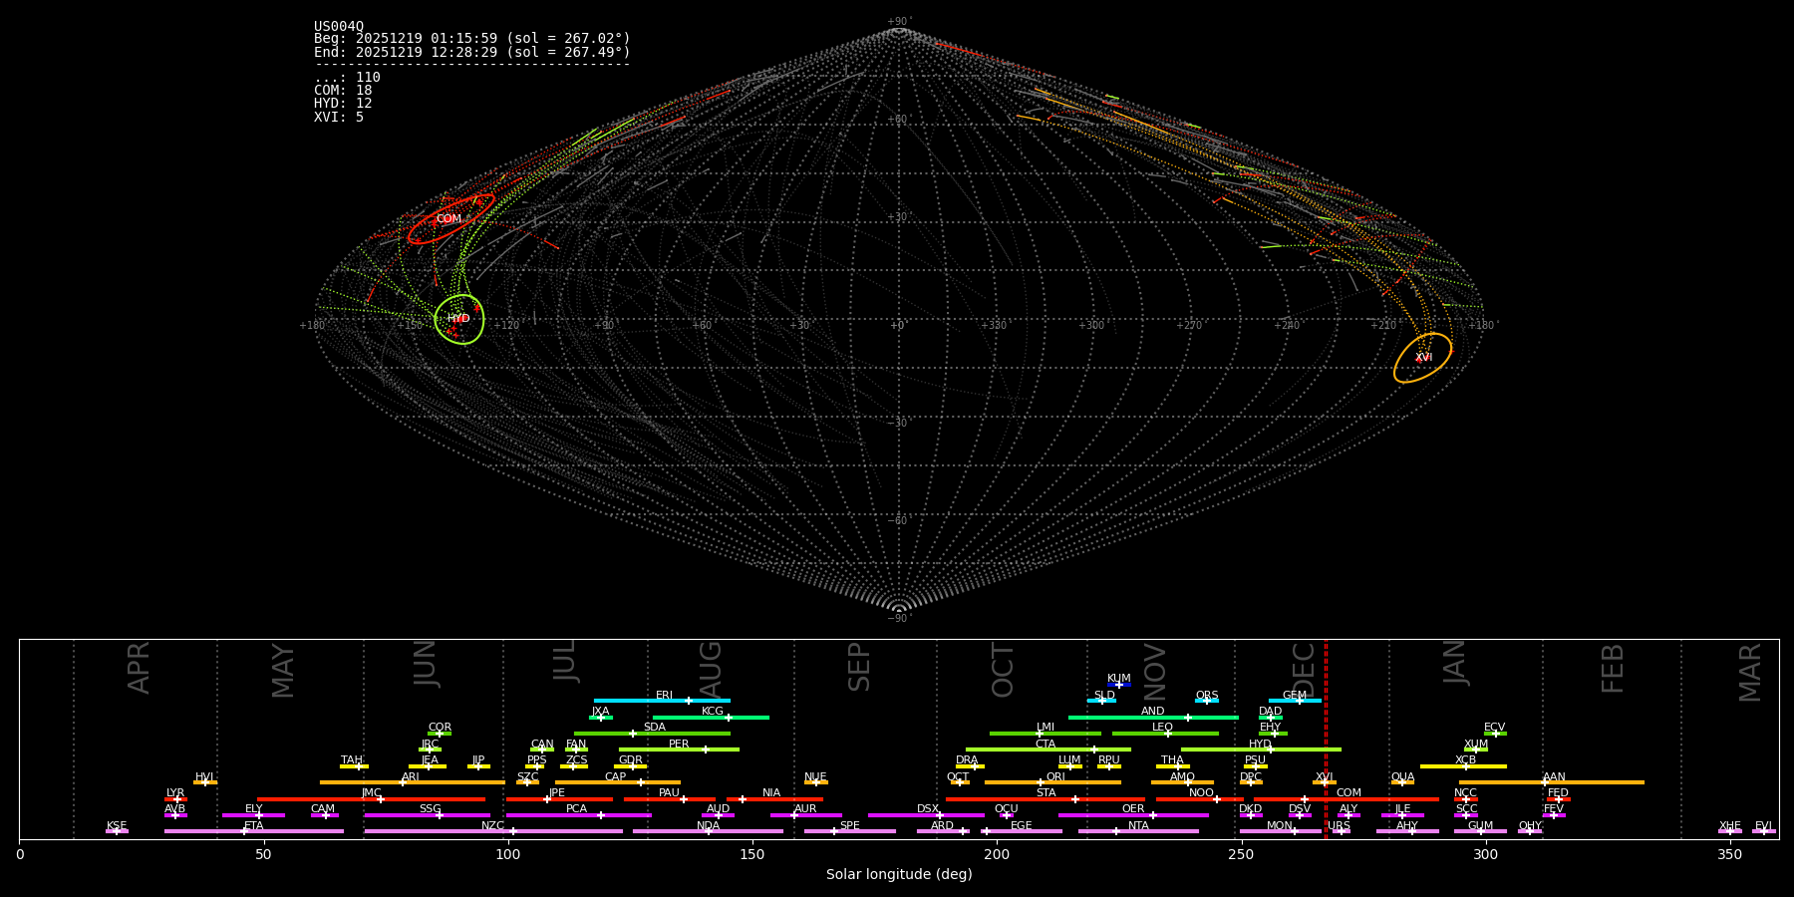This screenshot has width=1794, height=897.
Task: Click the 200 tick on longitude axis
Action: (997, 854)
